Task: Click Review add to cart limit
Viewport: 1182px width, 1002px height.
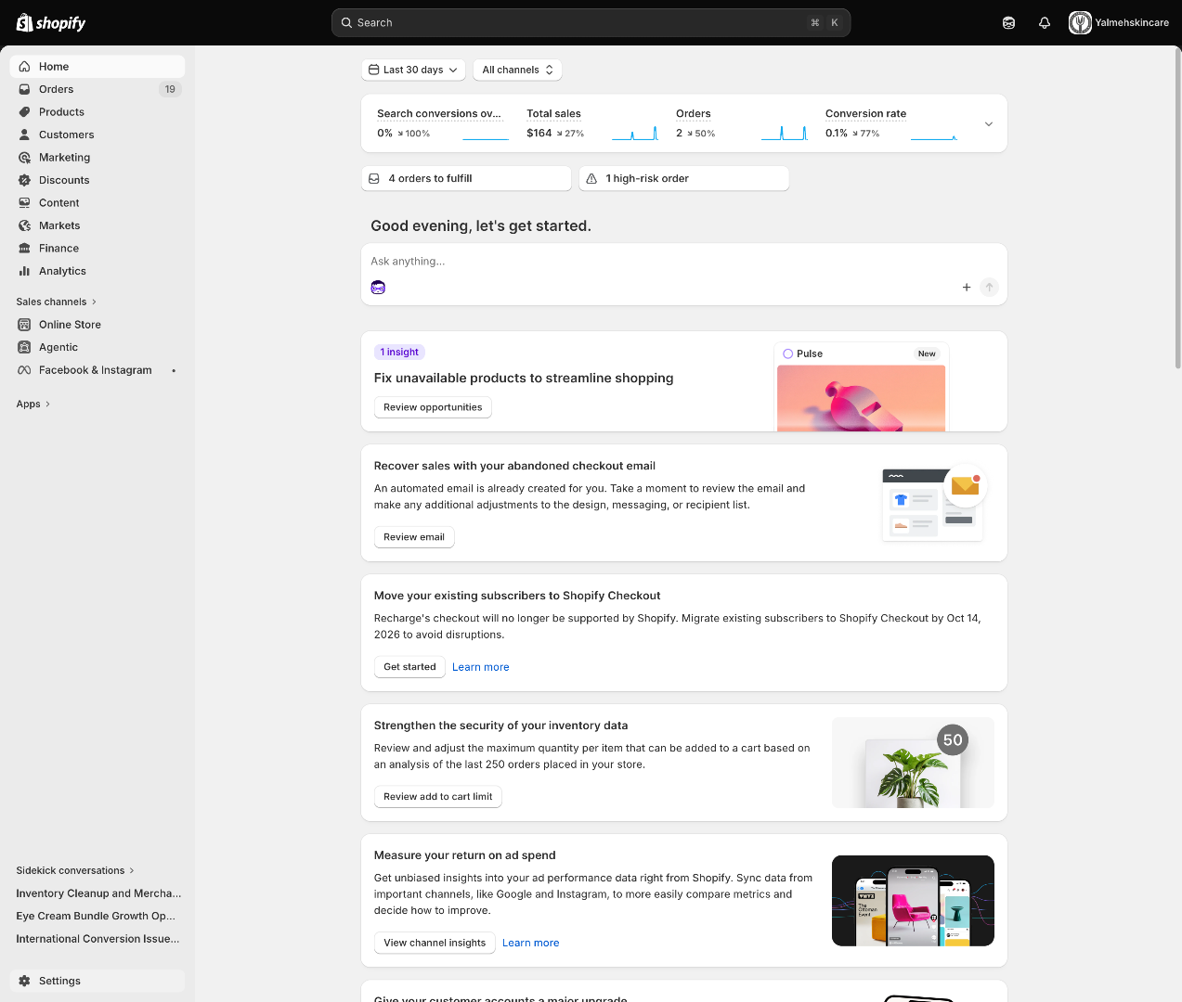Action: pyautogui.click(x=438, y=797)
